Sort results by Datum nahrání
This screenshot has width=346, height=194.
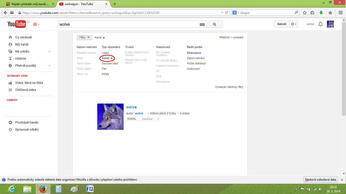click(x=196, y=58)
